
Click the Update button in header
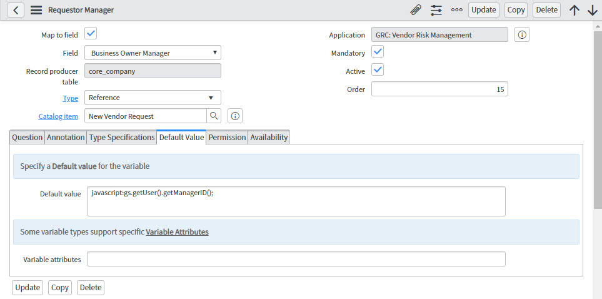pyautogui.click(x=483, y=10)
